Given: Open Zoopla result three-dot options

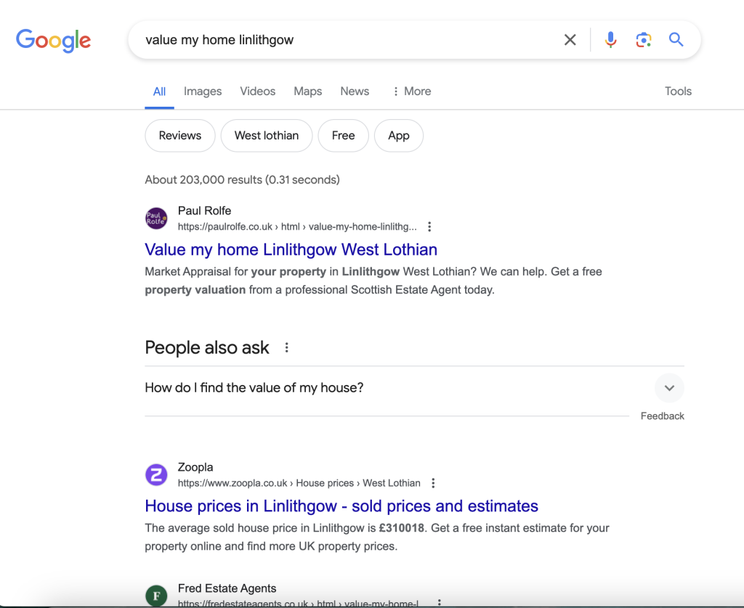Looking at the screenshot, I should (x=433, y=483).
